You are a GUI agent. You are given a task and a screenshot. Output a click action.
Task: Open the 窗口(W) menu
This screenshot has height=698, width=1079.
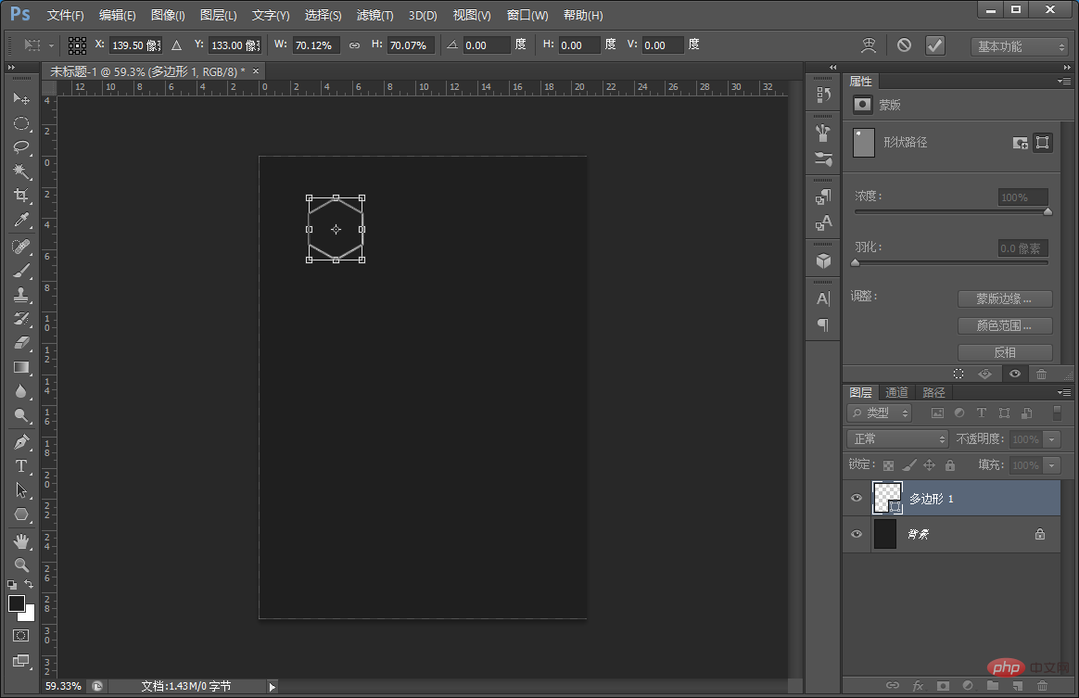click(527, 15)
